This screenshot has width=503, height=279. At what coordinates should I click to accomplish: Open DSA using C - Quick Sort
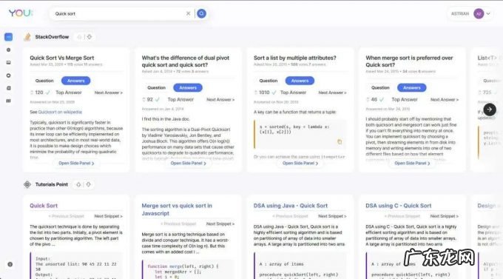399,206
